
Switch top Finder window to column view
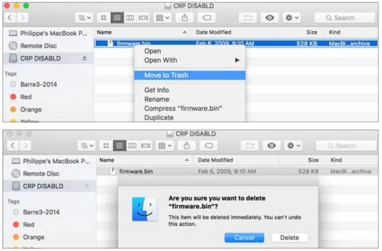click(x=130, y=18)
